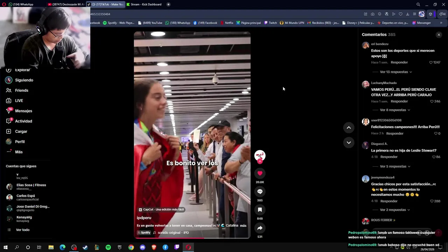This screenshot has height=252, width=448.
Task: Open Opera extensions cube icon
Action: tap(430, 14)
